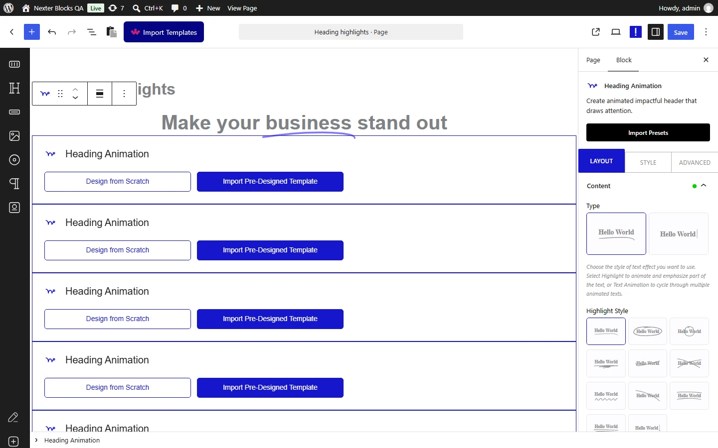Move block up with the up chevron
The image size is (718, 448).
point(75,90)
